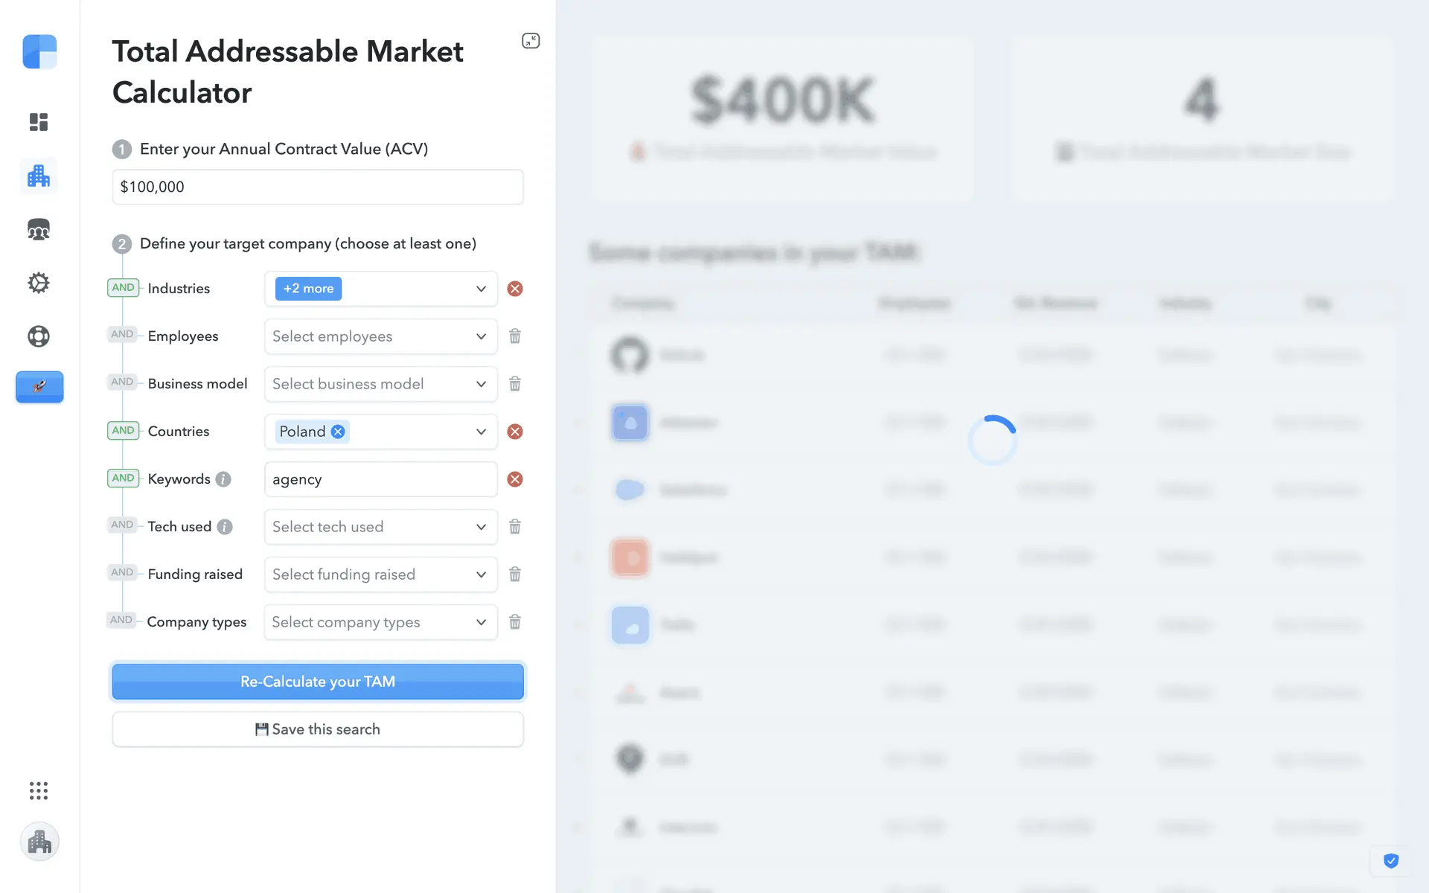Clear the Keywords filter with red X
1429x893 pixels.
coord(515,479)
